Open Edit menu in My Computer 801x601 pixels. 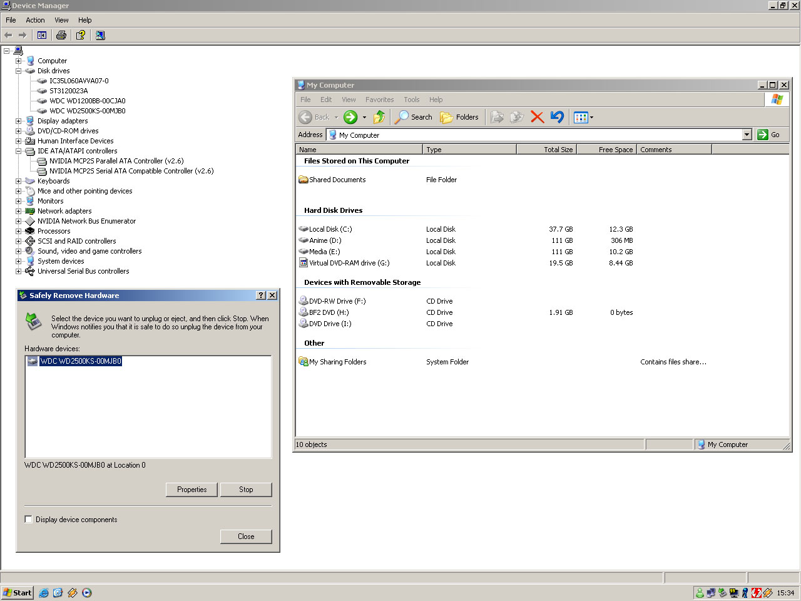click(326, 100)
